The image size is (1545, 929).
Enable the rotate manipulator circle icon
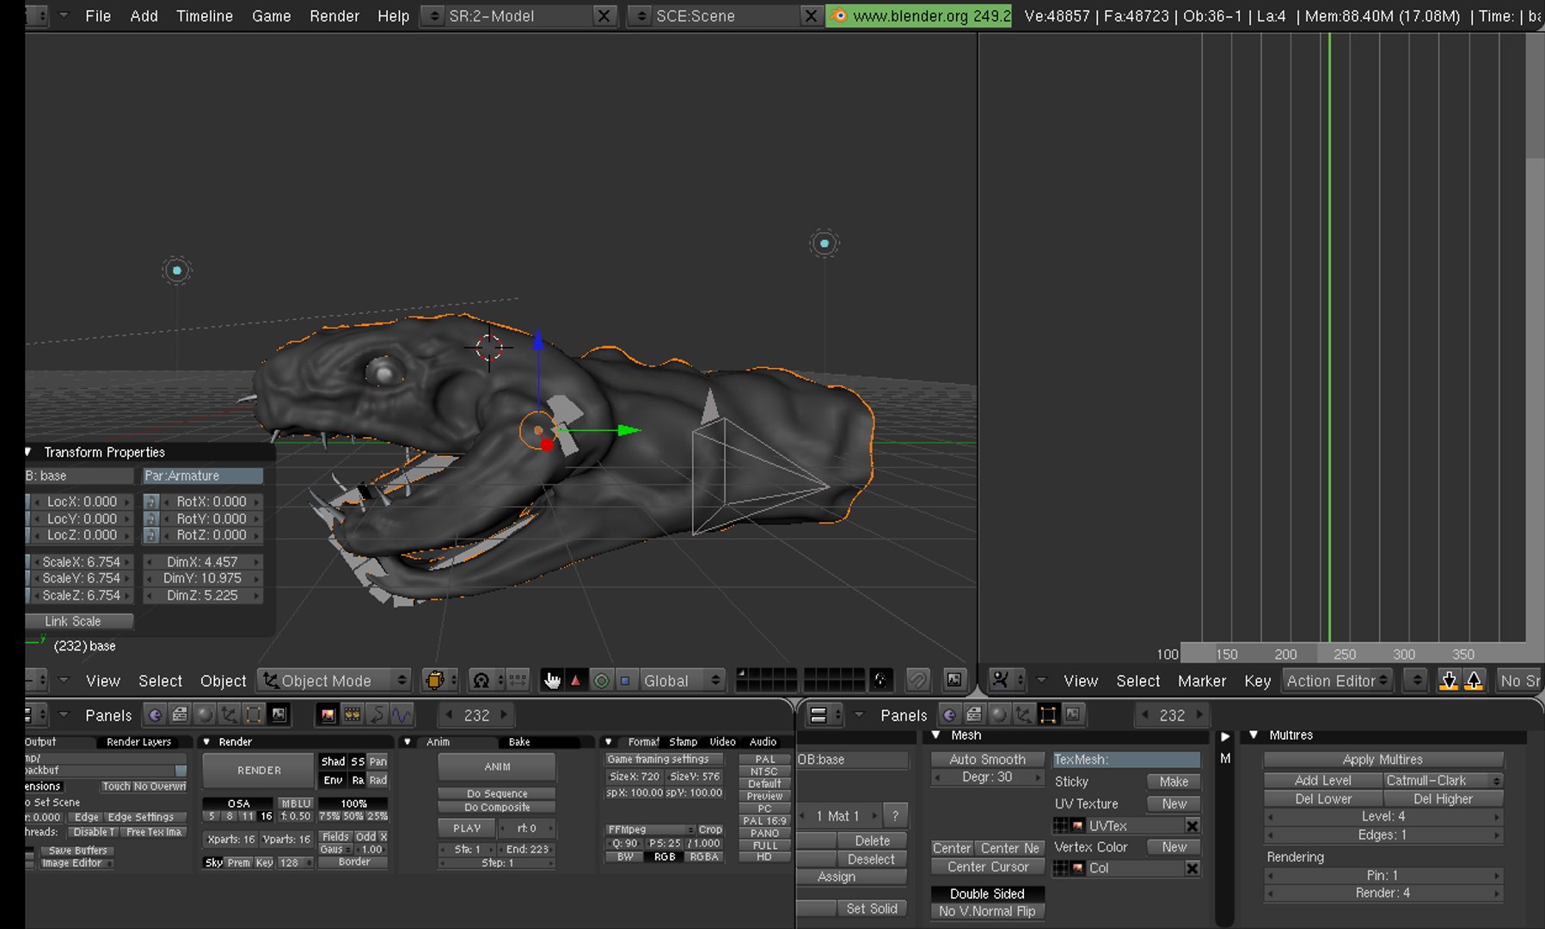601,680
